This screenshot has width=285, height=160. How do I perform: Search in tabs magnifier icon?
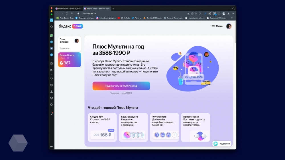click(233, 9)
